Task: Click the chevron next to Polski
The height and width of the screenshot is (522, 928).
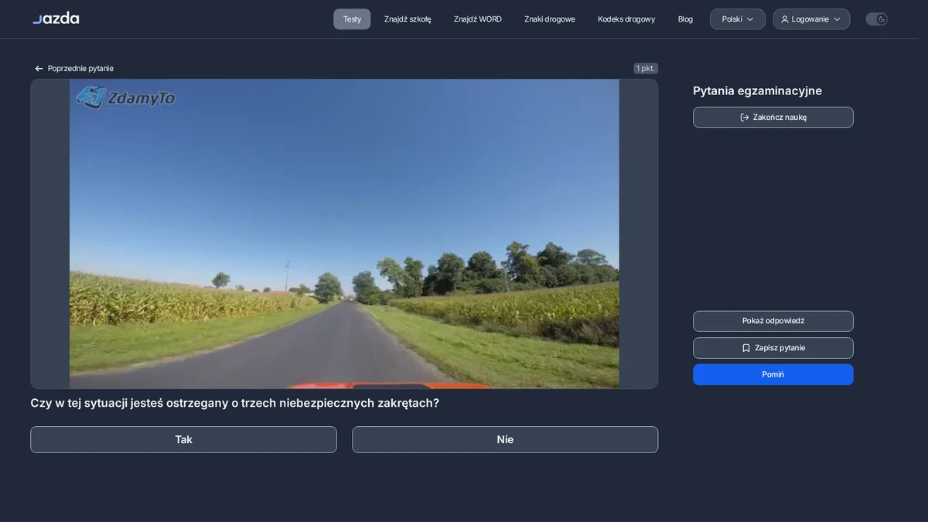Action: (750, 19)
